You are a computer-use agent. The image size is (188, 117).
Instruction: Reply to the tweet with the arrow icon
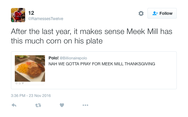[x=14, y=105]
